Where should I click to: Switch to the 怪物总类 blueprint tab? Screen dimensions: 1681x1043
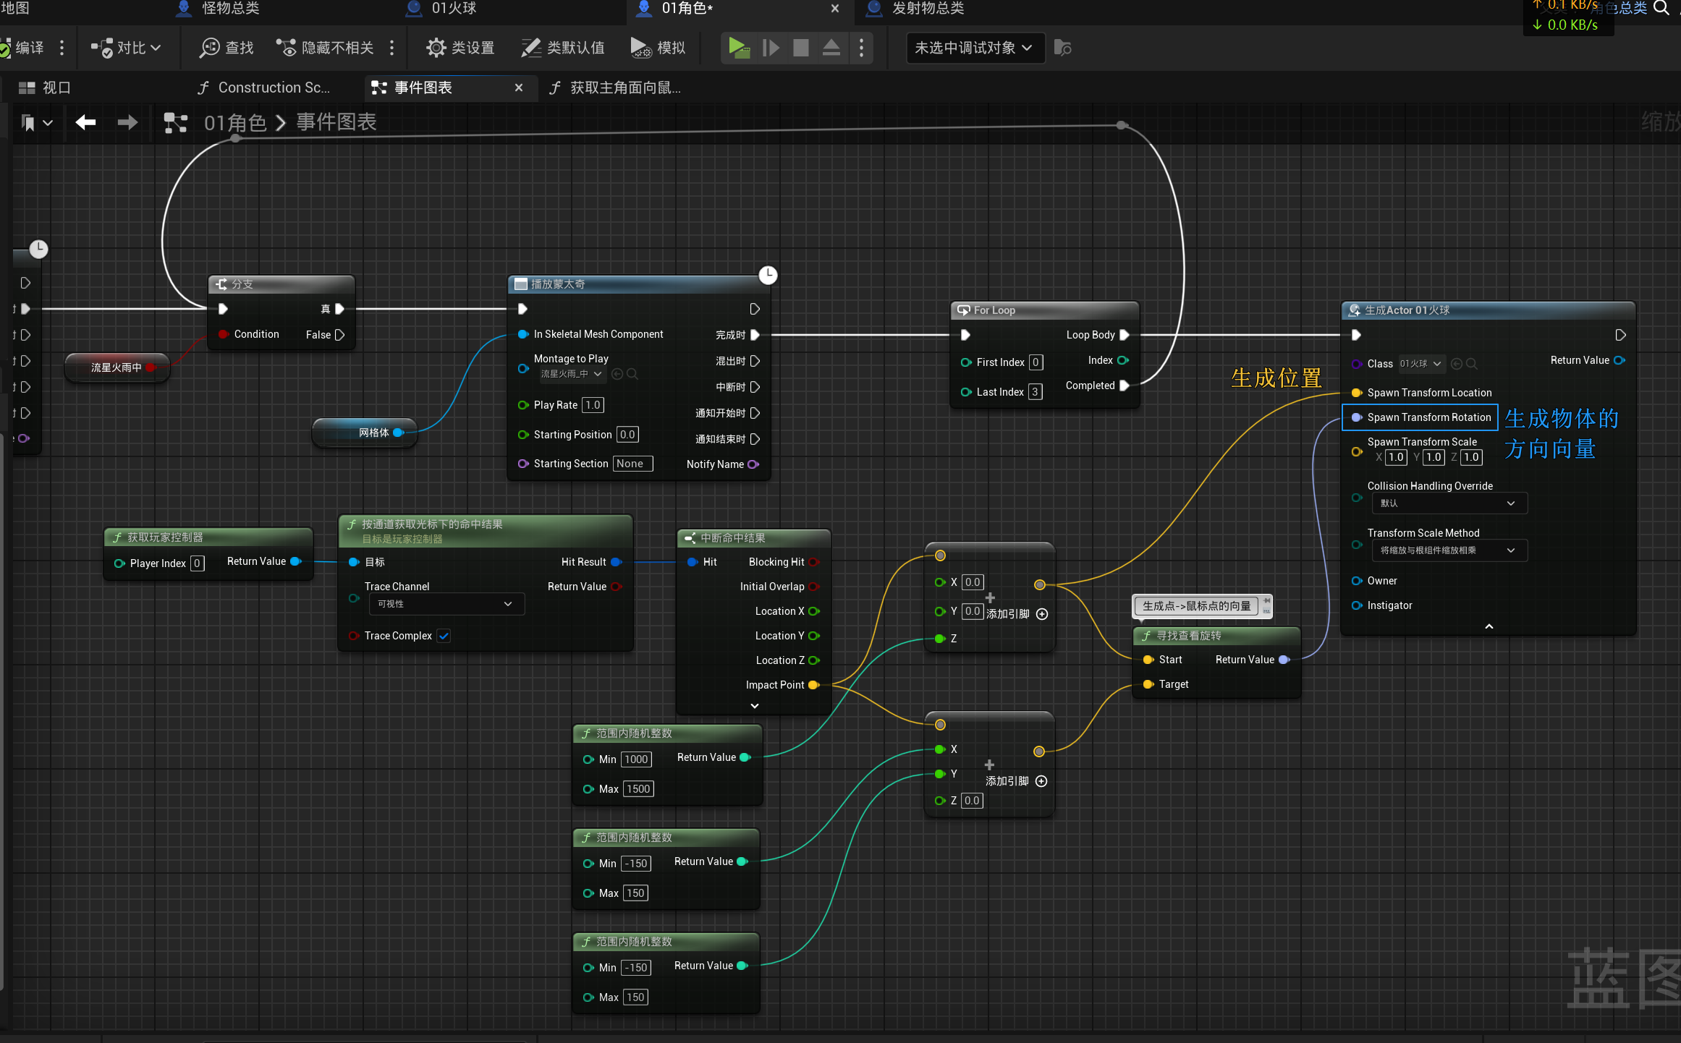click(230, 8)
